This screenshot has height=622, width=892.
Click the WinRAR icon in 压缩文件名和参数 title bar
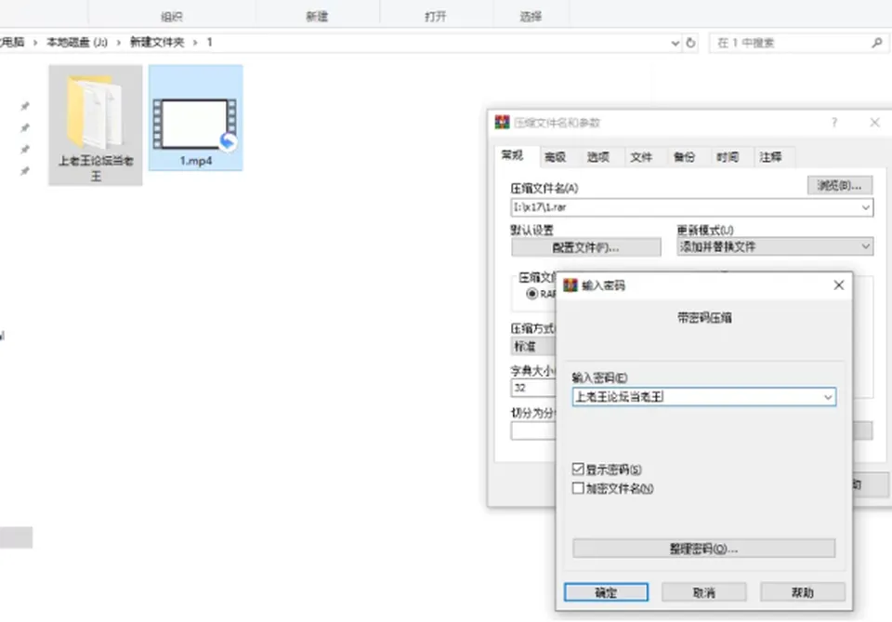(x=502, y=123)
